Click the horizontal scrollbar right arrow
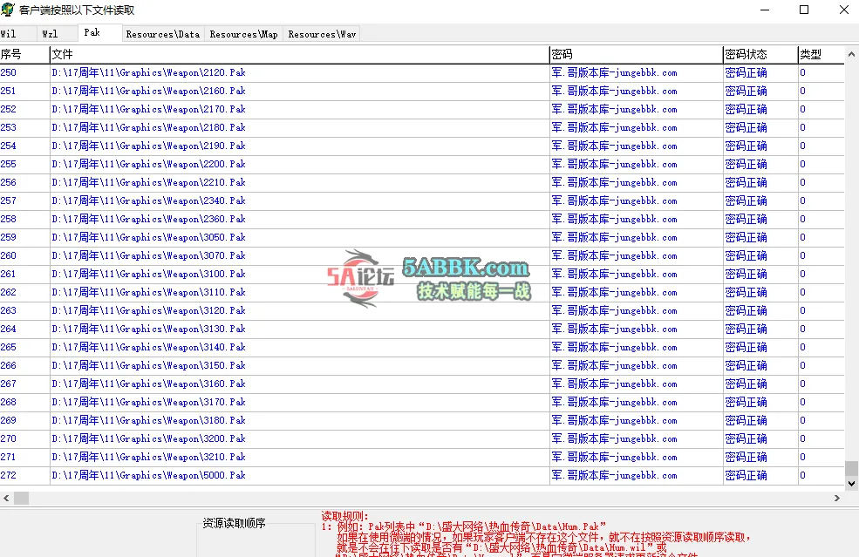Screen dimensions: 859x557 tap(836, 498)
